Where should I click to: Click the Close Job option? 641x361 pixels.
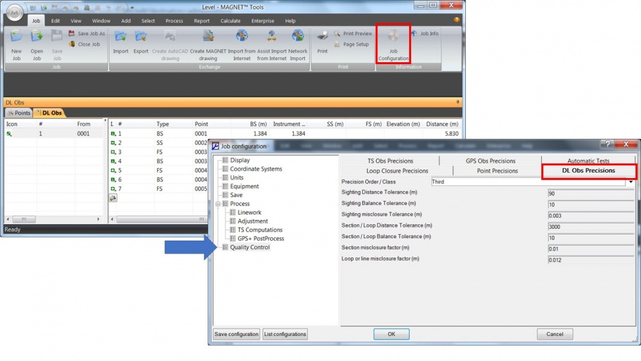(84, 44)
